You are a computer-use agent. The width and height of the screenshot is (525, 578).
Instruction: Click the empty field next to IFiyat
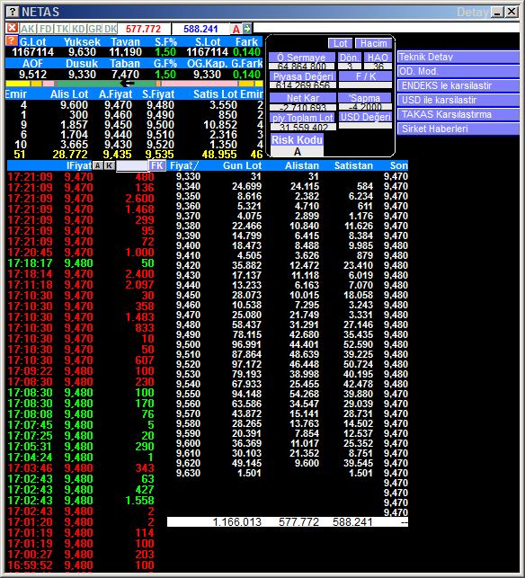click(x=132, y=165)
